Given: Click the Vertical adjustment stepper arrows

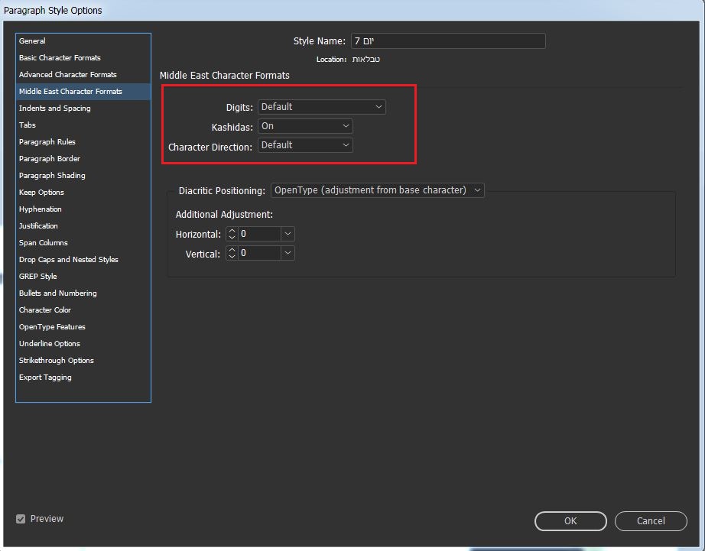Looking at the screenshot, I should (x=232, y=253).
